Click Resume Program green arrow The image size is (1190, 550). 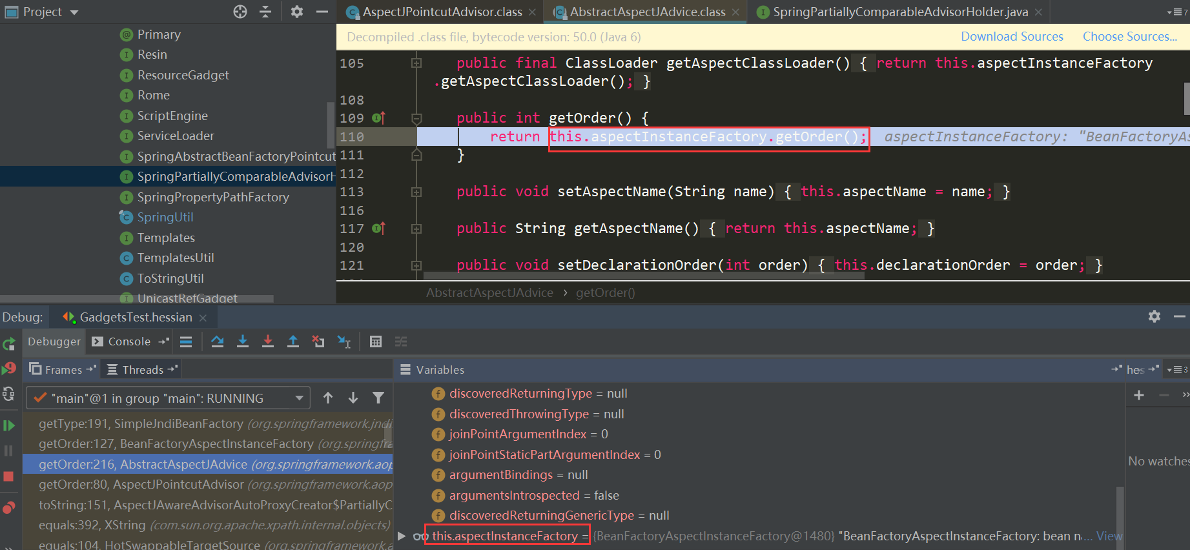[x=9, y=425]
